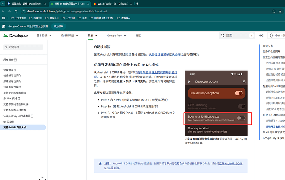Focus the 搜索 search box
Viewport: 285px width, 180px height.
click(237, 36)
